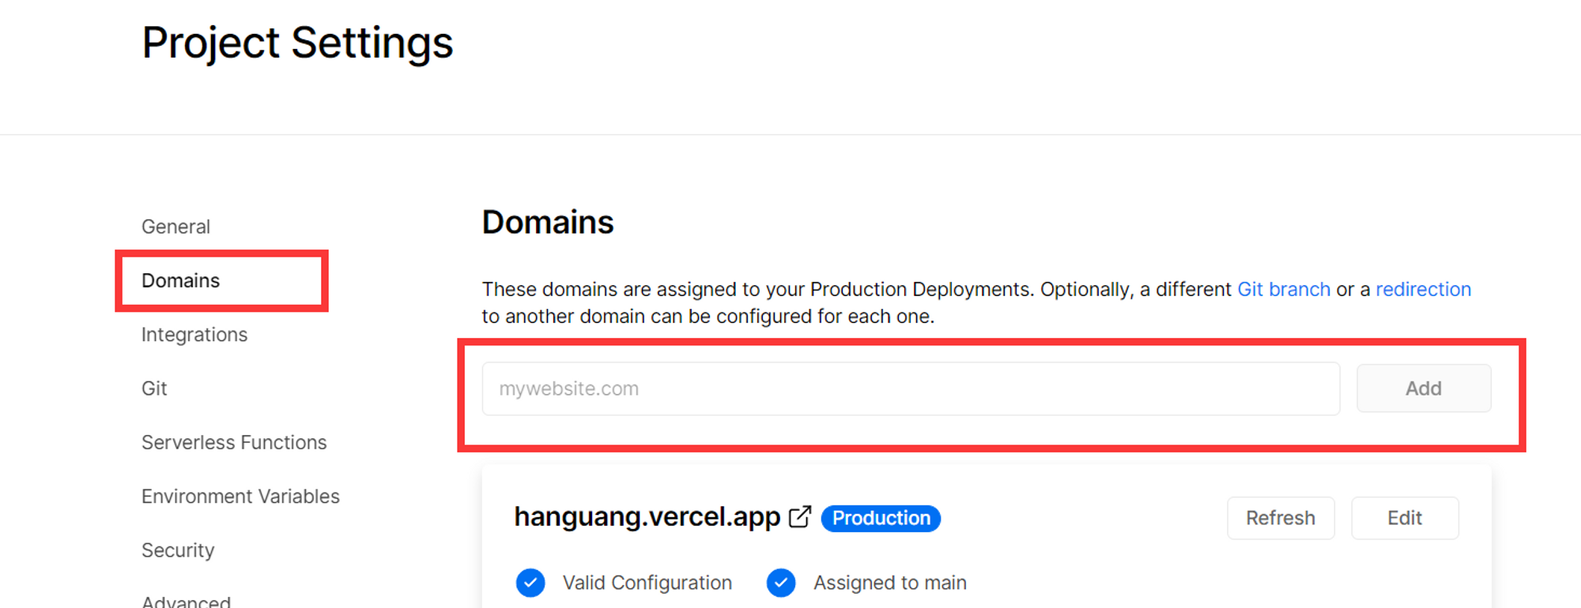Open the Git settings section
The image size is (1581, 608).
154,388
